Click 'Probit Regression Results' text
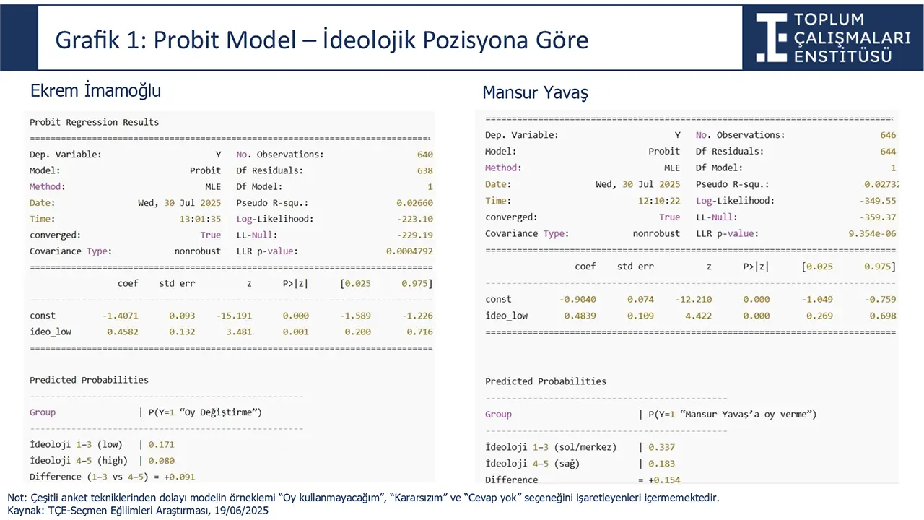The image size is (924, 520). tap(94, 122)
